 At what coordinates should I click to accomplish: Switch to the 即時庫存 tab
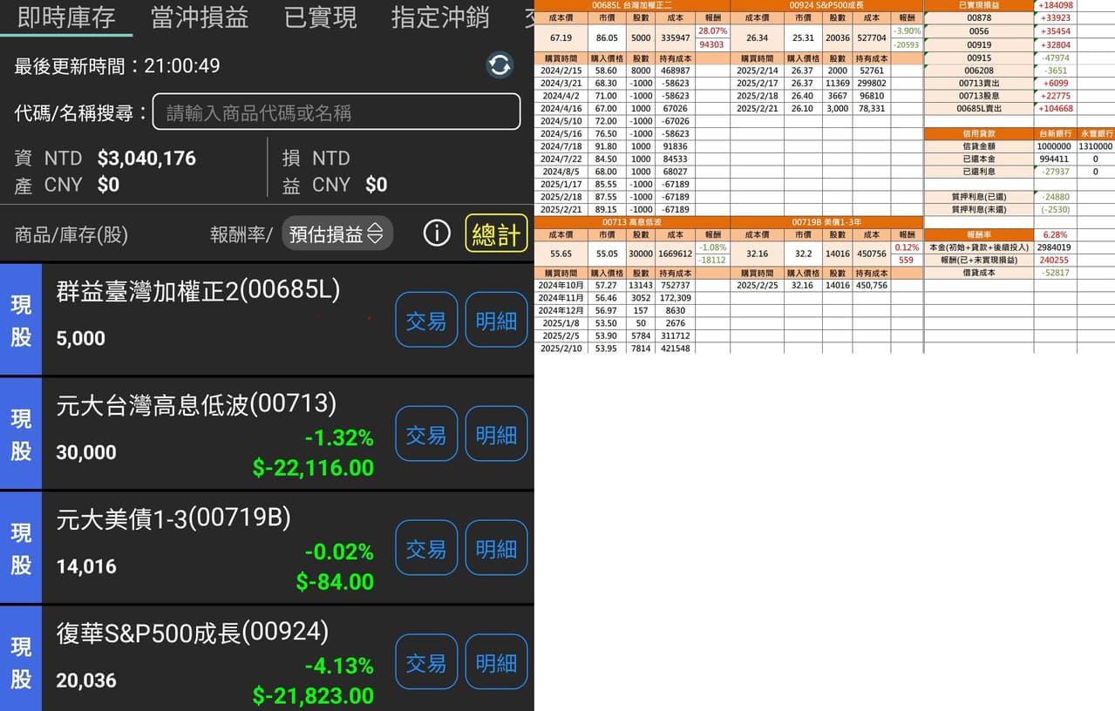tap(66, 17)
